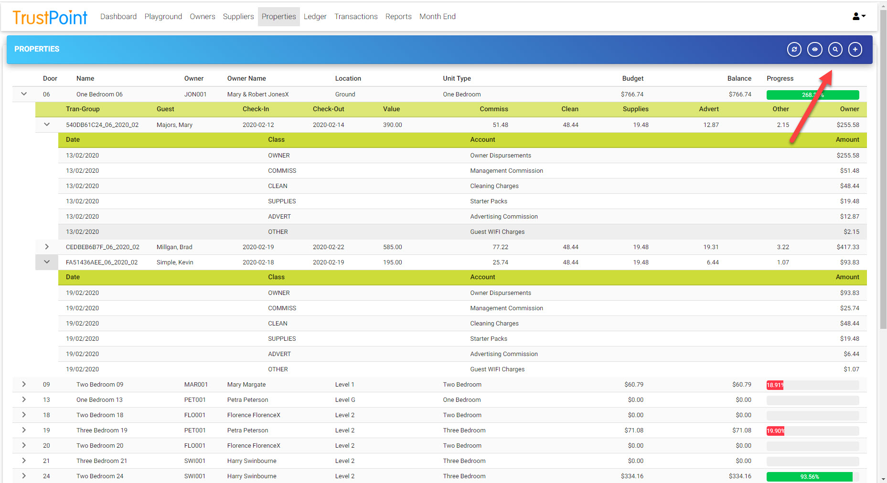
Task: Click the Owner Dispursements $93.83 row
Action: (462, 293)
